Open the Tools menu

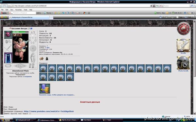[x=25, y=10]
